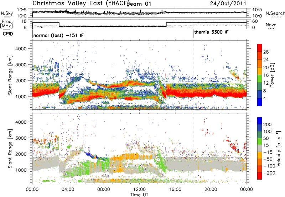Click the 'N.Sky' legend label
The height and width of the screenshot is (197, 285).
point(7,13)
